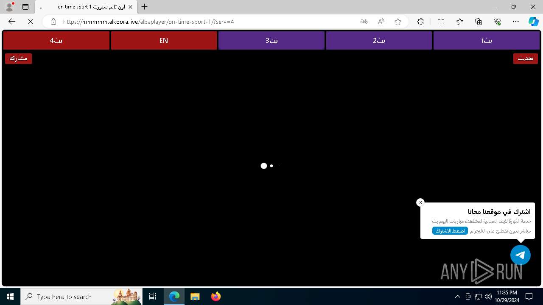Open a new browser tab
543x305 pixels.
tap(145, 7)
